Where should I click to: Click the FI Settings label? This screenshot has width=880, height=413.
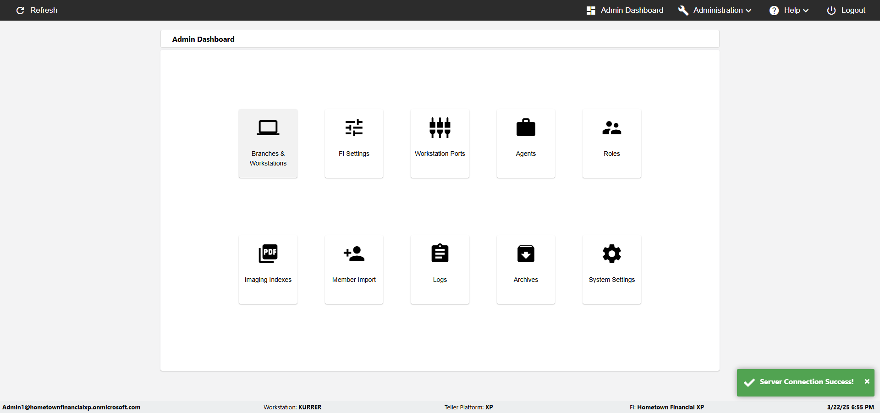click(x=354, y=154)
